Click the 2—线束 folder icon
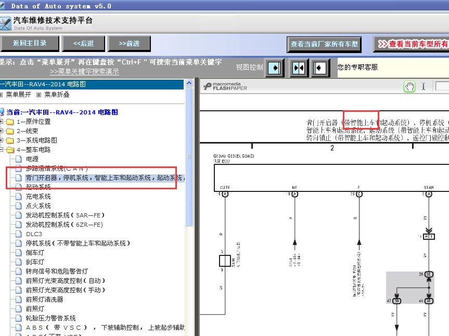 point(10,131)
